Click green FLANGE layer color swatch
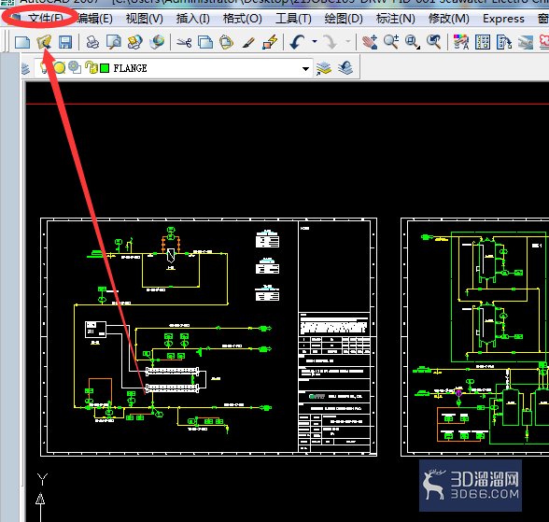549x522 pixels. coord(105,68)
